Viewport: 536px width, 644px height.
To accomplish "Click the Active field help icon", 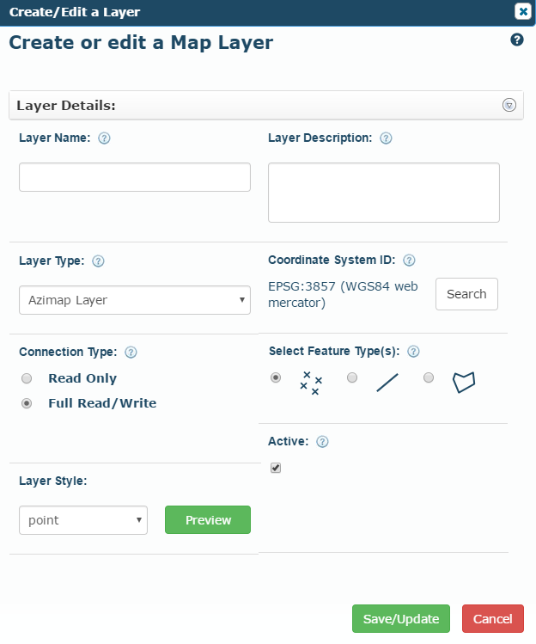I will [323, 442].
